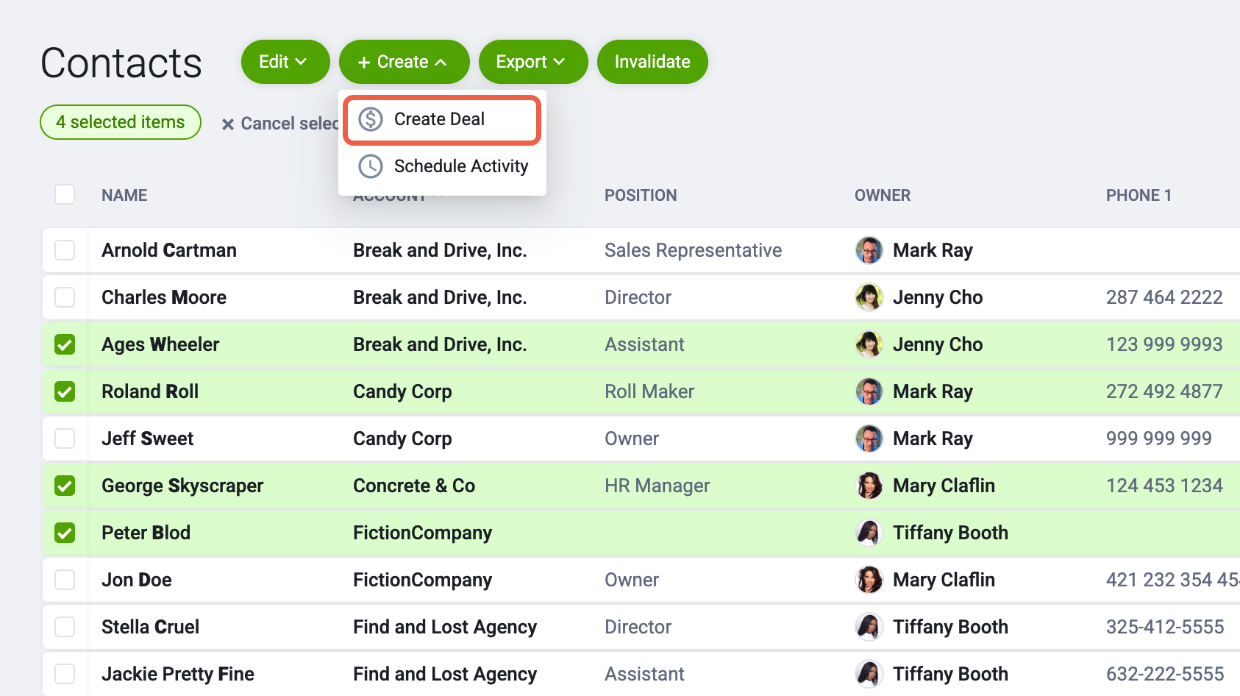
Task: Open the Edit dropdown
Action: point(285,62)
